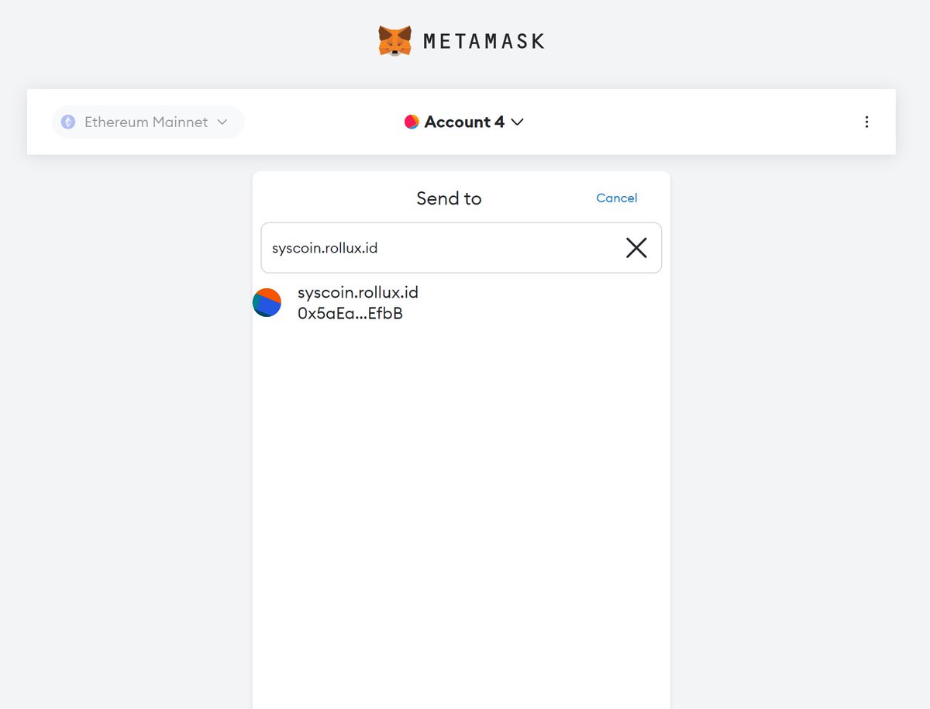Image resolution: width=930 pixels, height=709 pixels.
Task: Click the METAMASK wordmark
Action: pyautogui.click(x=484, y=41)
